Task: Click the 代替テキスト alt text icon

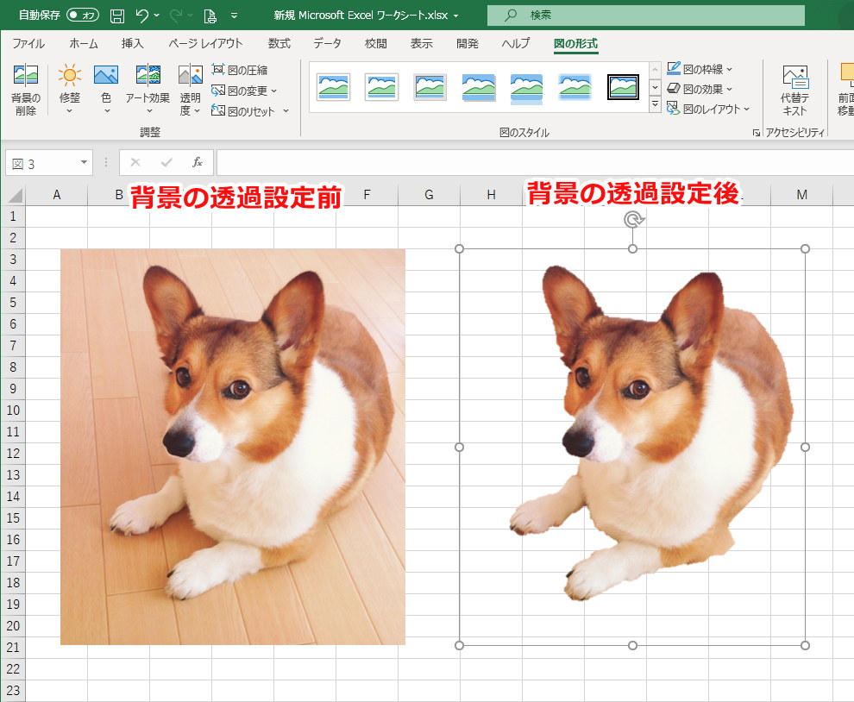Action: point(795,90)
